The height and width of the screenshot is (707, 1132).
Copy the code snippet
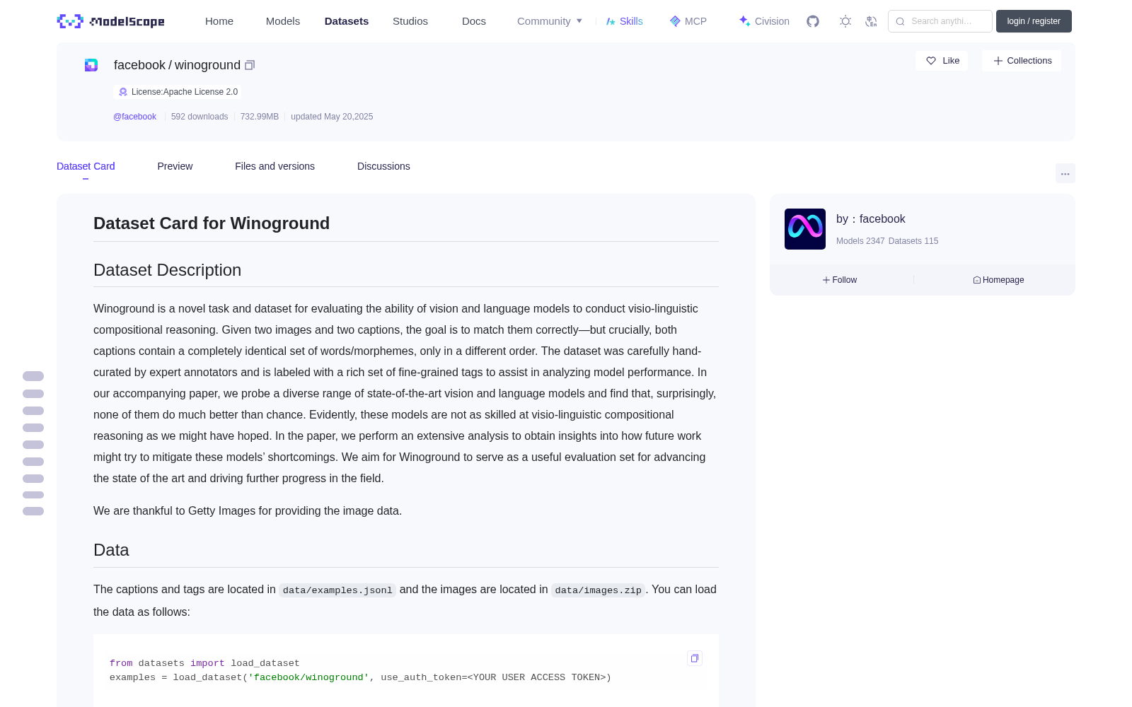(695, 658)
